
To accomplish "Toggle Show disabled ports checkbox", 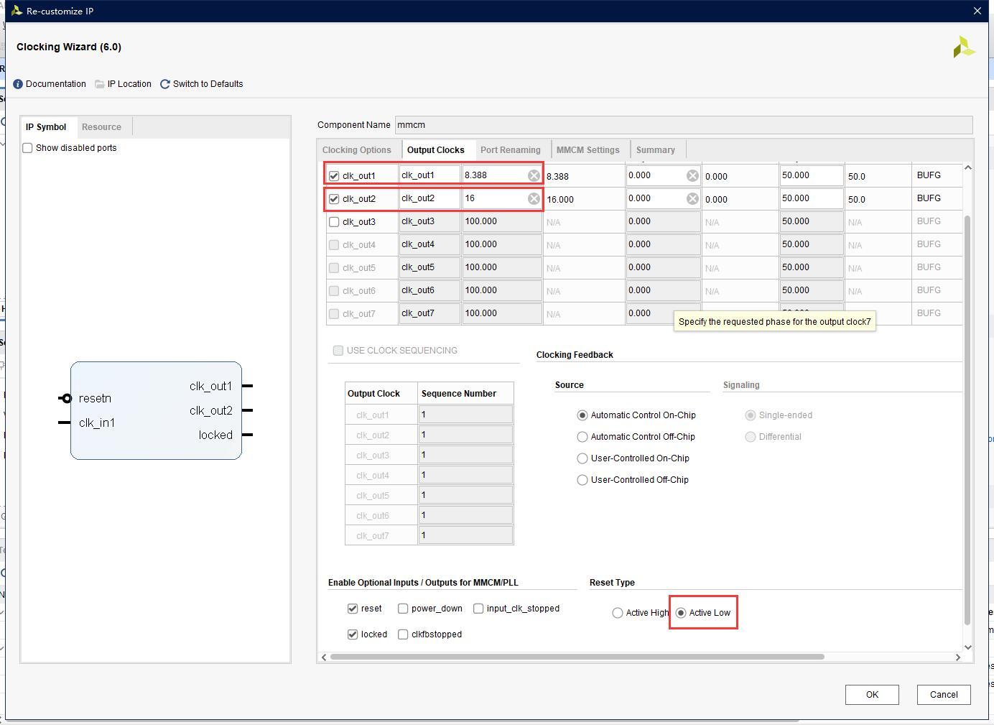I will [27, 148].
